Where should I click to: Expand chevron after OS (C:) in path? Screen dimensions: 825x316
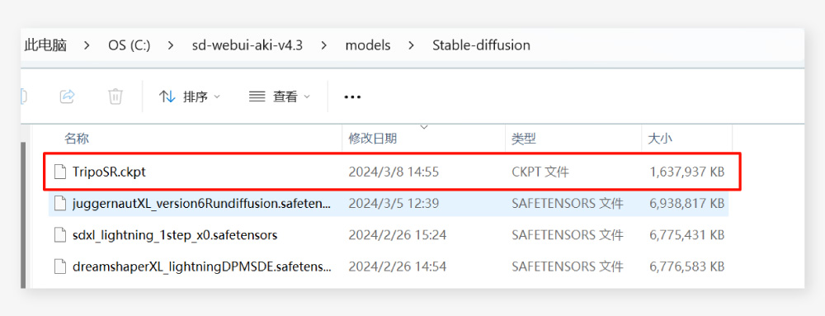(x=171, y=45)
